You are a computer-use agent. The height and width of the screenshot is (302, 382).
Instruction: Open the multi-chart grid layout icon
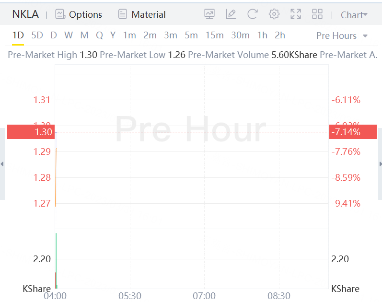(x=317, y=14)
